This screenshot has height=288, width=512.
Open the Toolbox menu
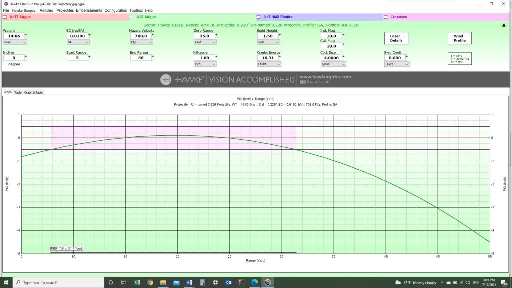(136, 11)
